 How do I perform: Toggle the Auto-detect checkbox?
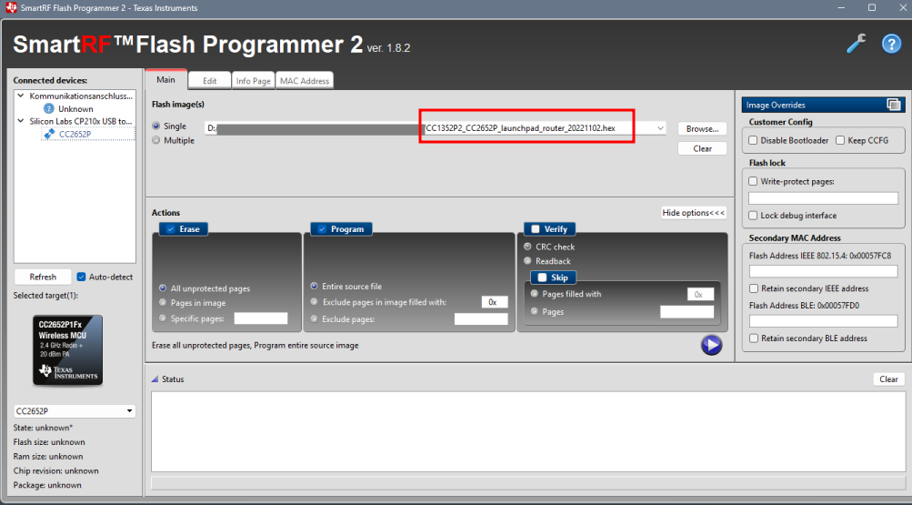[x=81, y=277]
